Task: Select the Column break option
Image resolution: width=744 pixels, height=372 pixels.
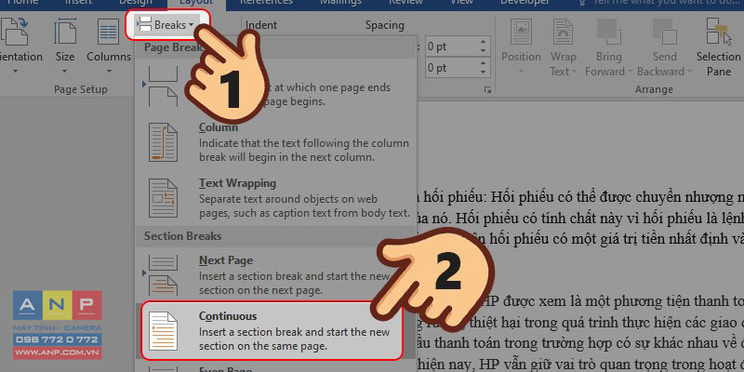Action: [x=276, y=142]
